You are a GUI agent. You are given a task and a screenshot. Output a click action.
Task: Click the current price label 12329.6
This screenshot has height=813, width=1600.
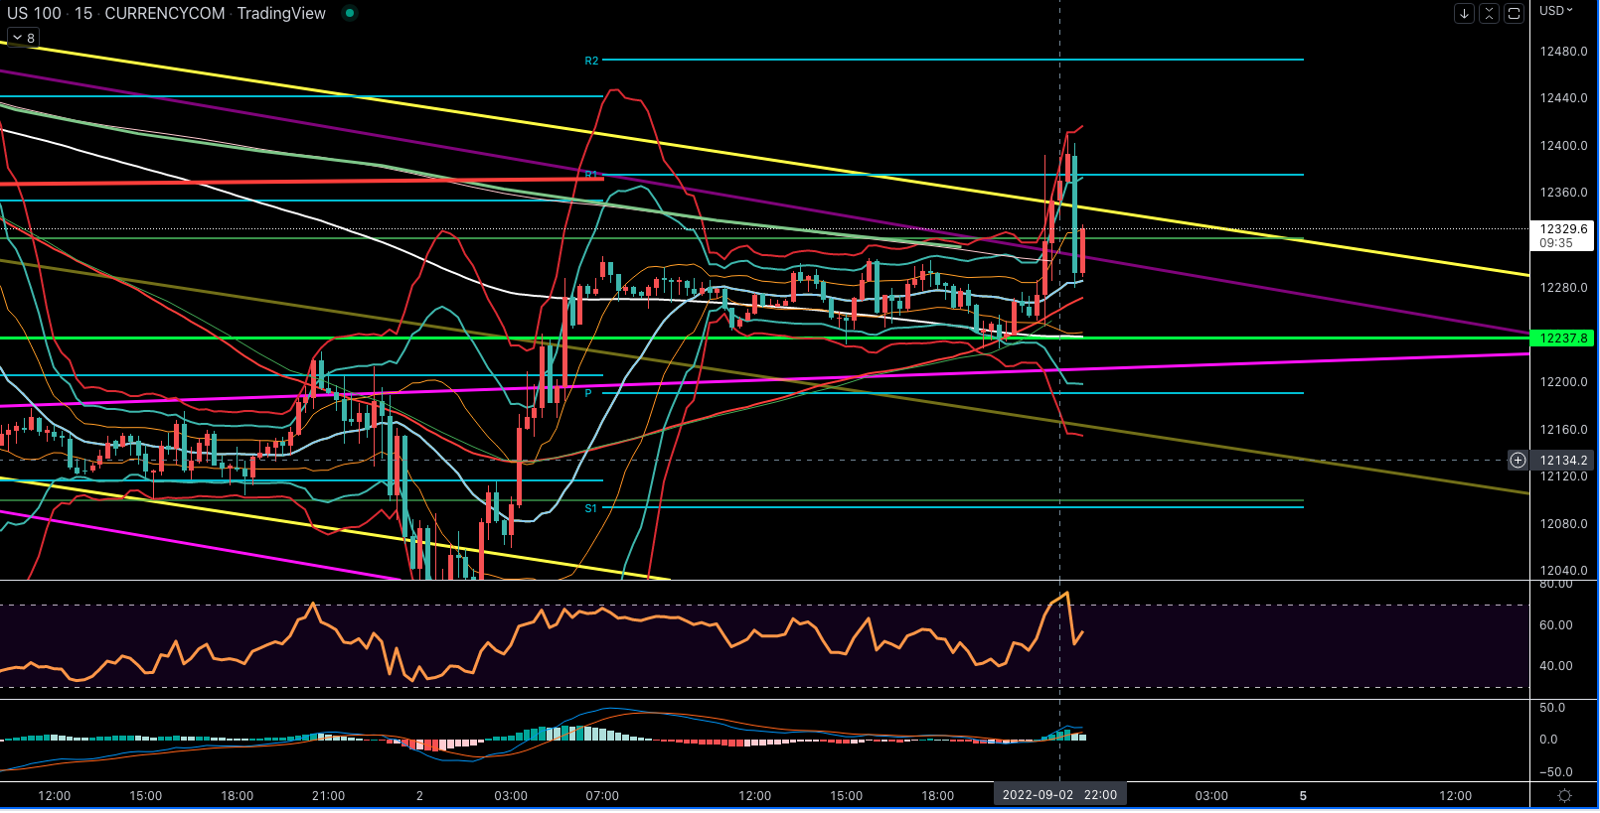pyautogui.click(x=1563, y=229)
